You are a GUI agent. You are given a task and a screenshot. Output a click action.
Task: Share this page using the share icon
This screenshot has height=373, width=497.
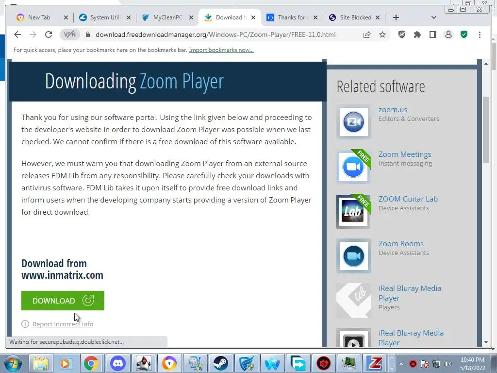[367, 34]
